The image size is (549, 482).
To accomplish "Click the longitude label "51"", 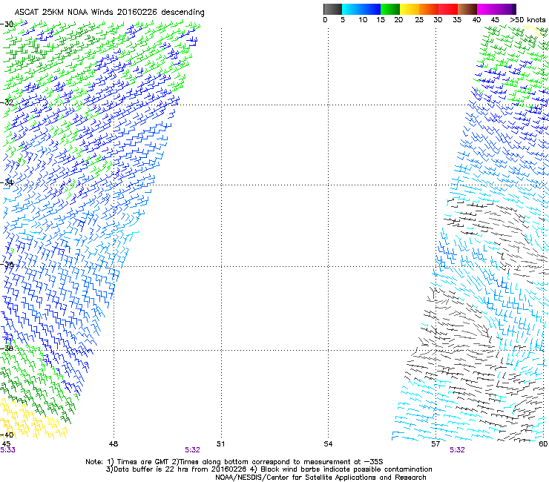I will pyautogui.click(x=220, y=444).
